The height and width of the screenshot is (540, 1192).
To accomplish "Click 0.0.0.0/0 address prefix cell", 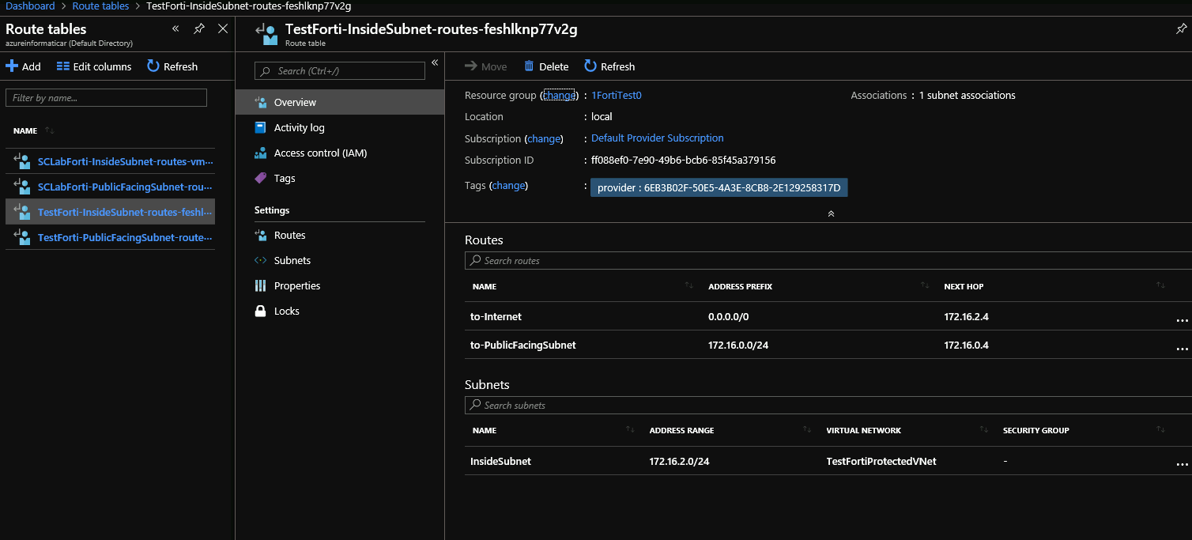I will click(x=729, y=316).
